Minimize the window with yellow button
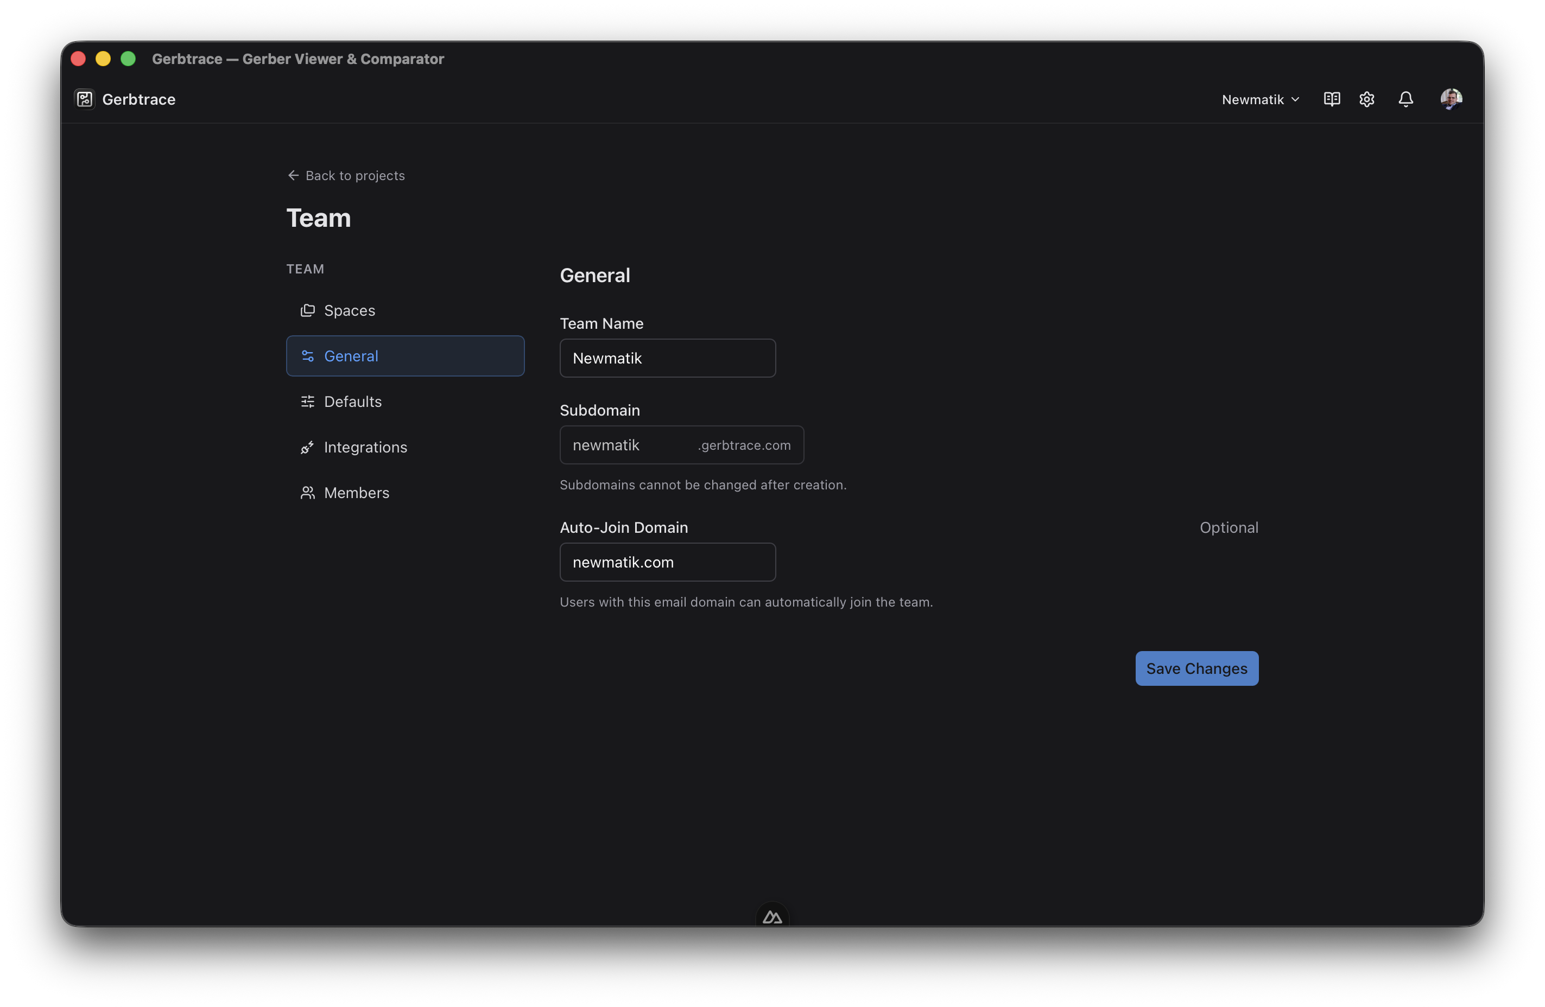This screenshot has width=1545, height=1007. click(x=103, y=59)
